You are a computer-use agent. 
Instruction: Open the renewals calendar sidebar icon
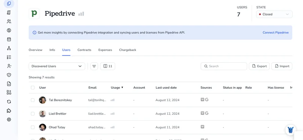coord(9,39)
